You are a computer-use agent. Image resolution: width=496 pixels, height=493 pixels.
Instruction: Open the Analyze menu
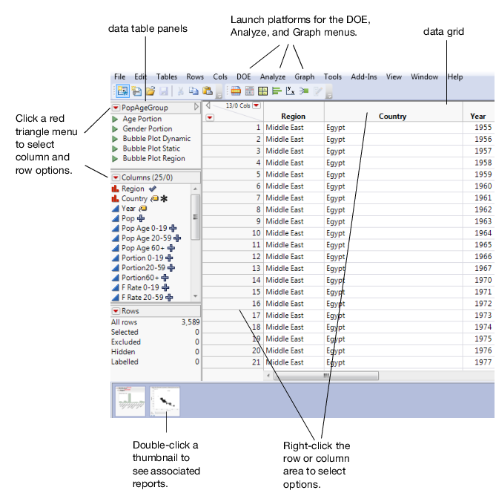tap(273, 77)
